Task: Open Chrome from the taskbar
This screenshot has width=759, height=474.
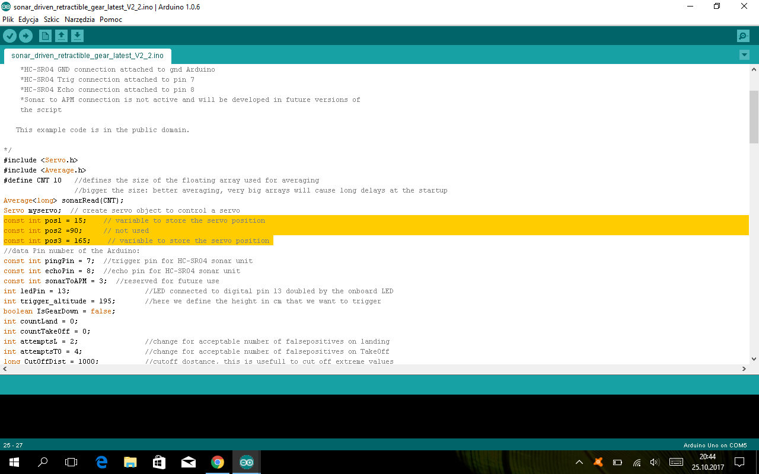Action: click(x=218, y=462)
